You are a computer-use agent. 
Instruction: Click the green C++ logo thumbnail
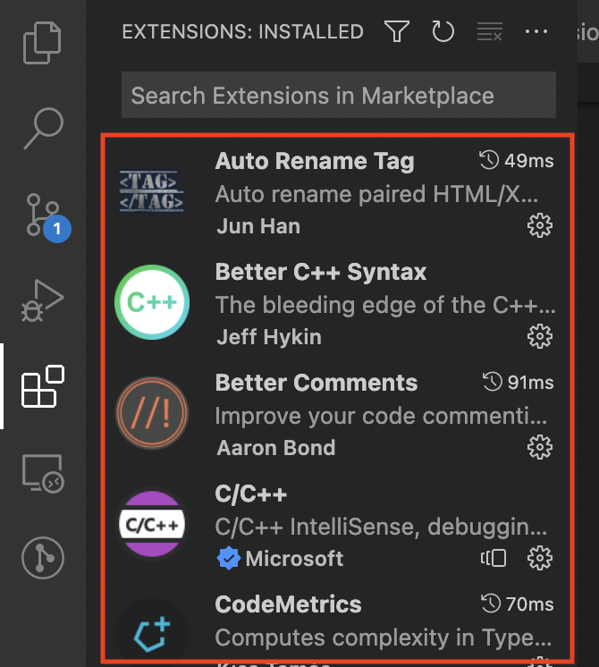tap(152, 302)
